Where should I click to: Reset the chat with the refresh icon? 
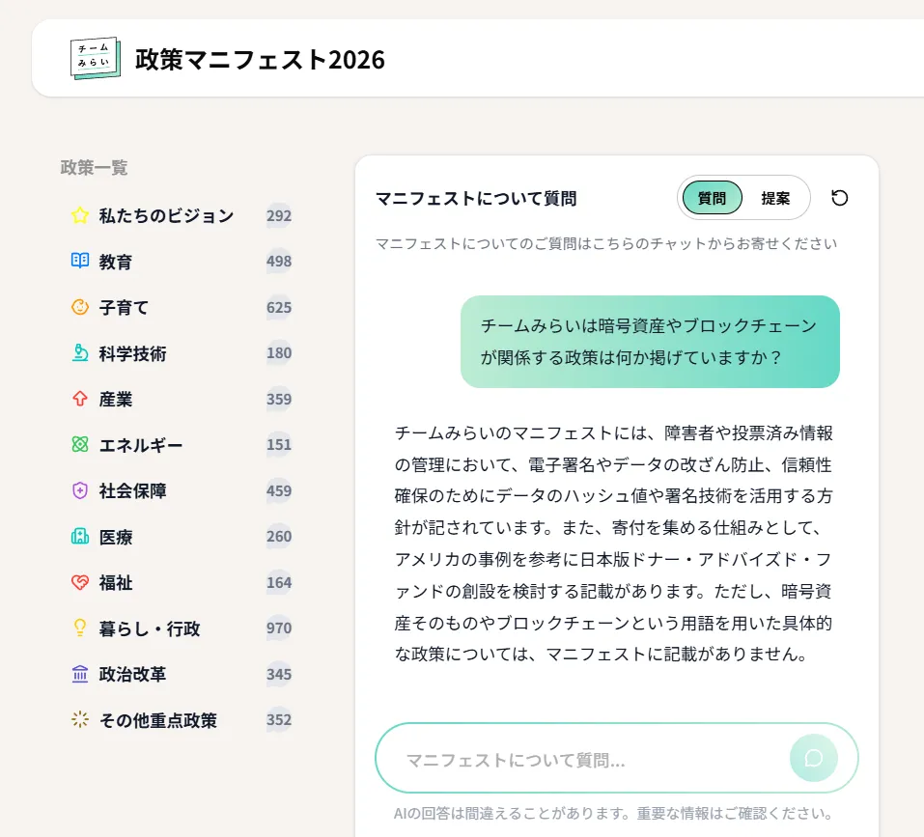pos(840,198)
